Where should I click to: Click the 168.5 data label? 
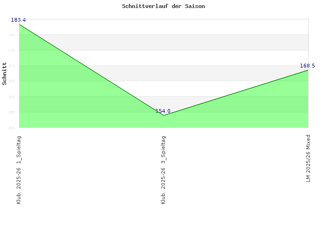point(307,66)
